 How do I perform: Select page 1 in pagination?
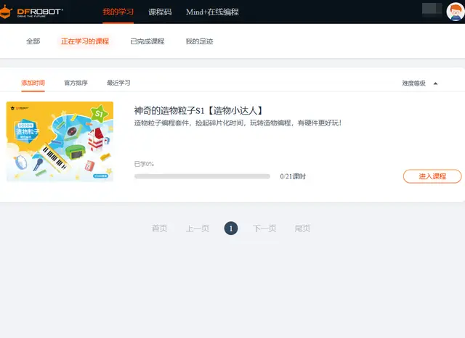[x=231, y=228]
